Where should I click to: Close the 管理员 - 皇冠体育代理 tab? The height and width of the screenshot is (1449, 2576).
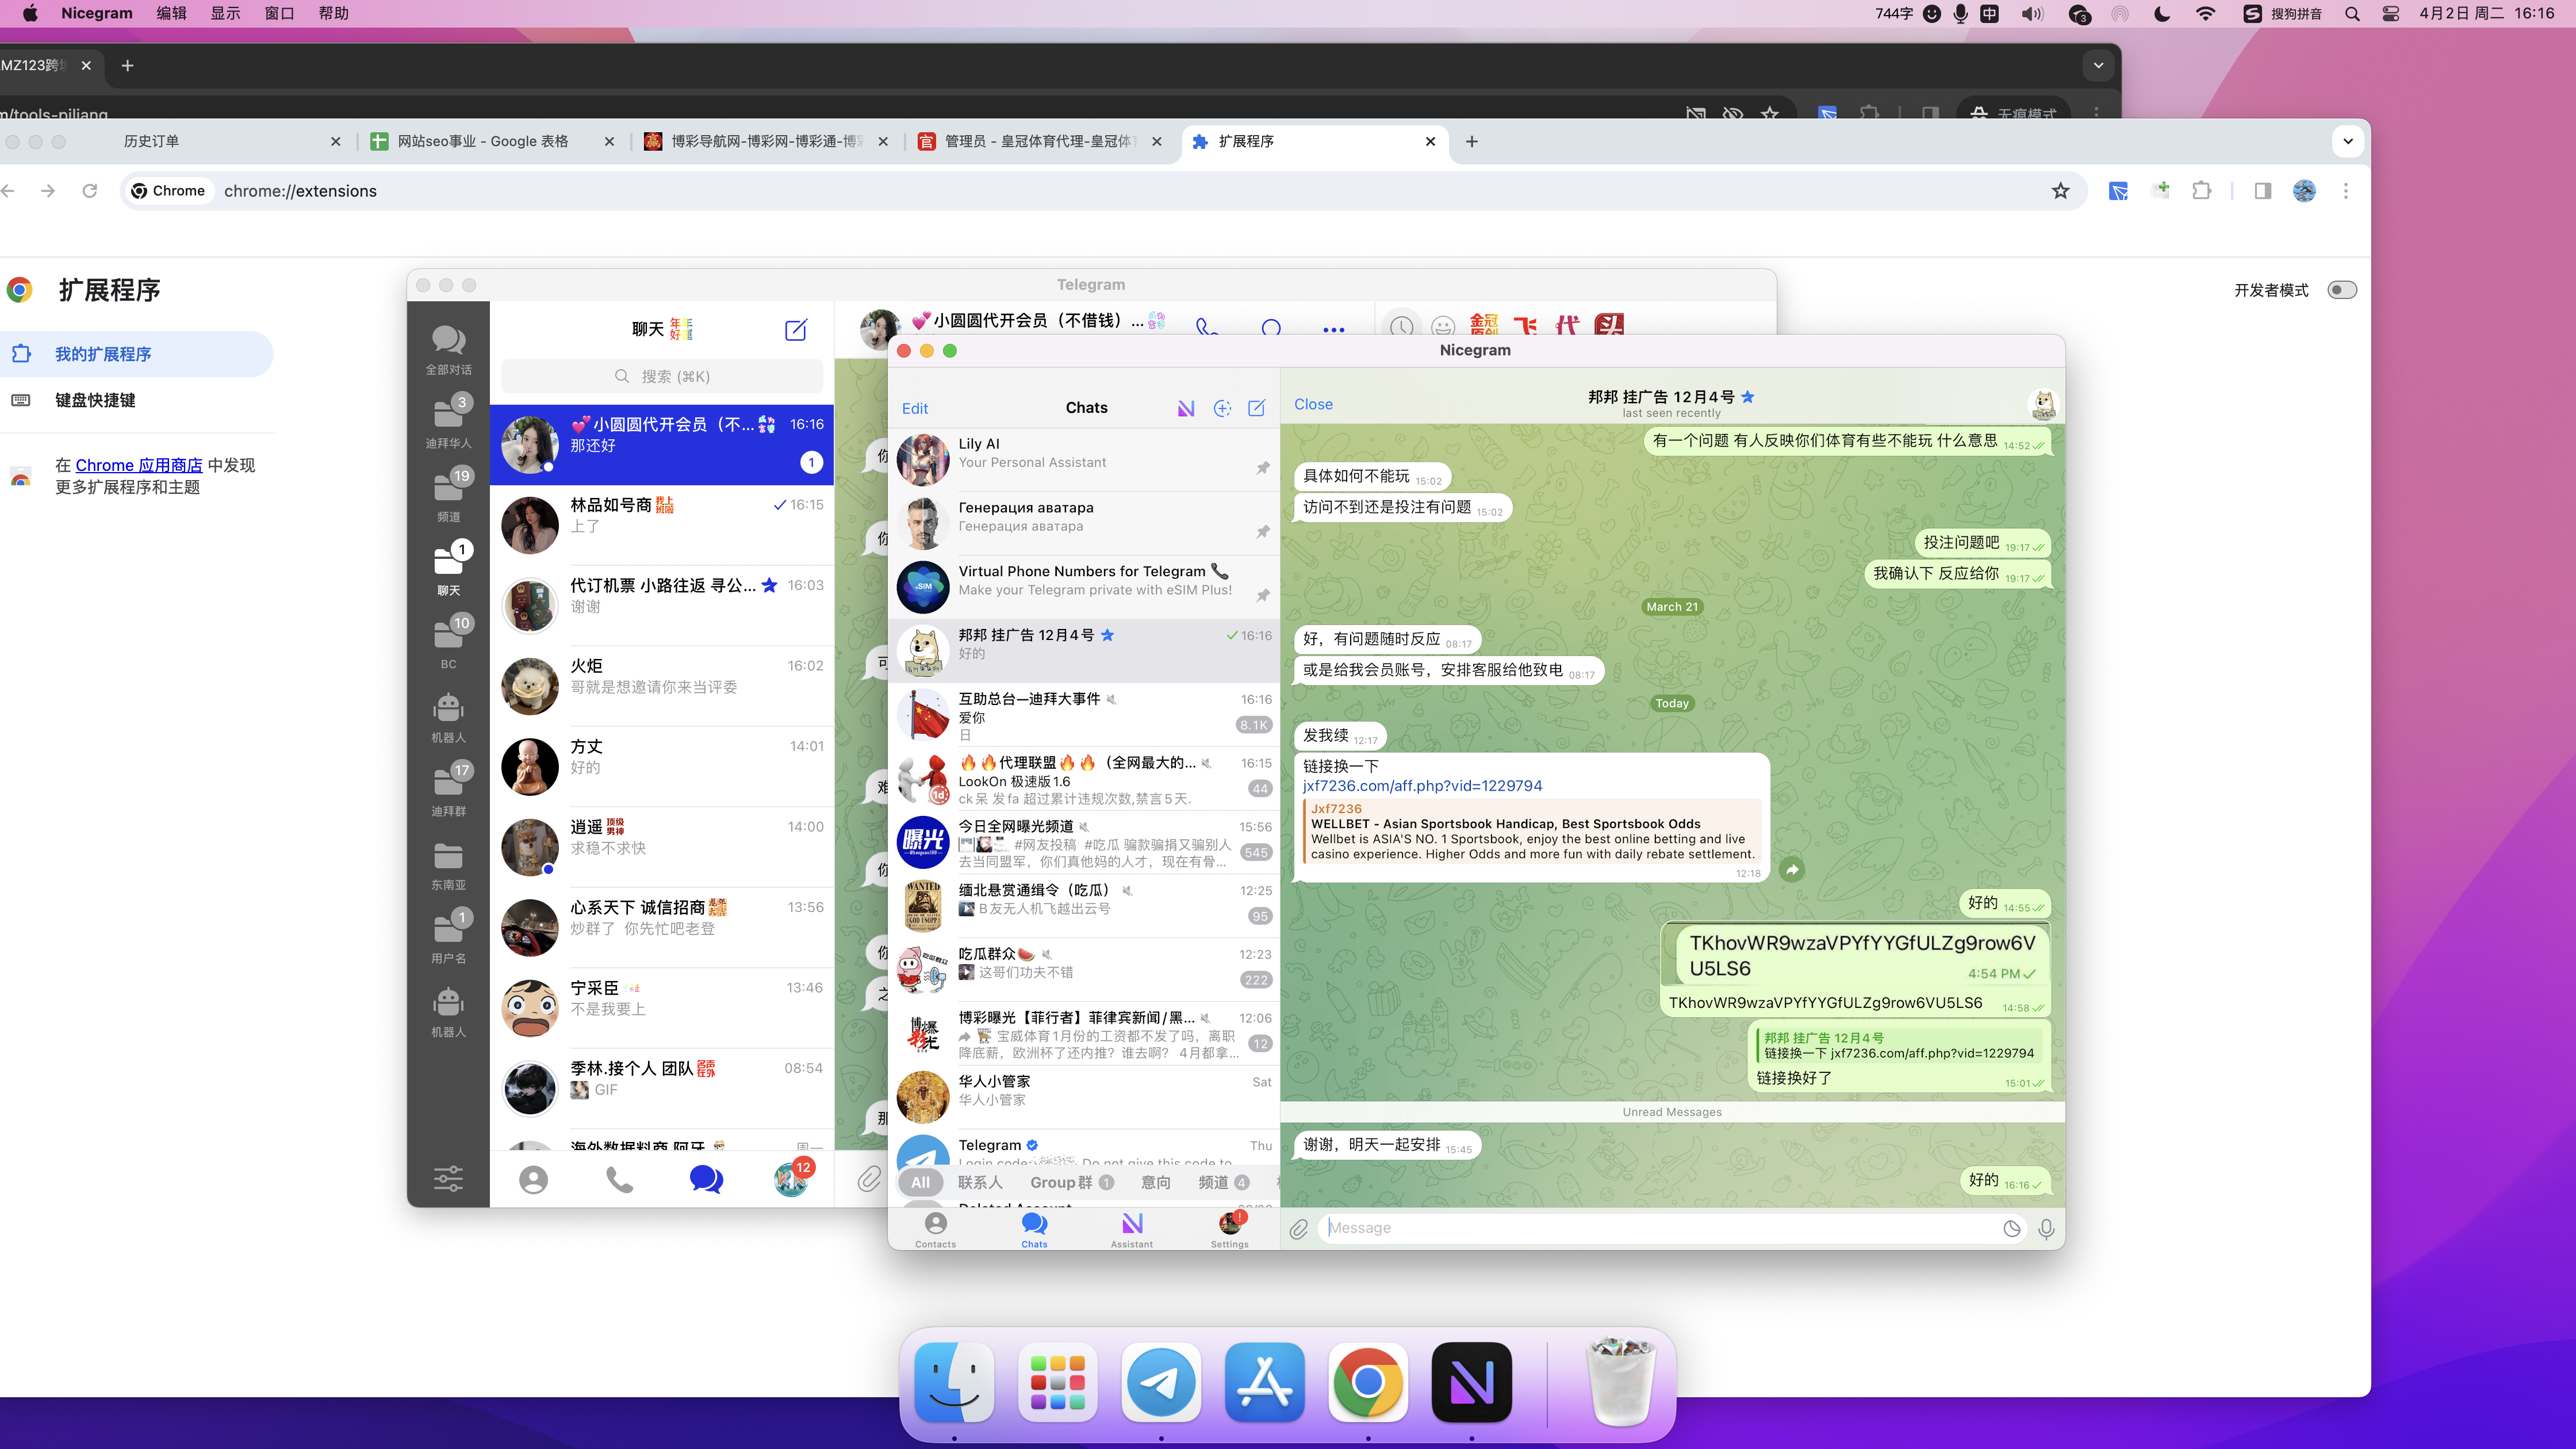click(1157, 141)
